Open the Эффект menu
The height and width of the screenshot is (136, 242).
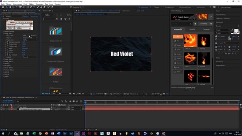(x=32, y=4)
